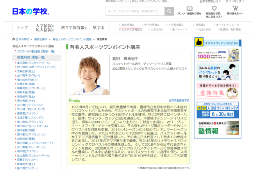Viewport: 254px width, 171px height.
Task: Open 山中亮平(ラグビー) sidebar entry
Action: (29, 76)
